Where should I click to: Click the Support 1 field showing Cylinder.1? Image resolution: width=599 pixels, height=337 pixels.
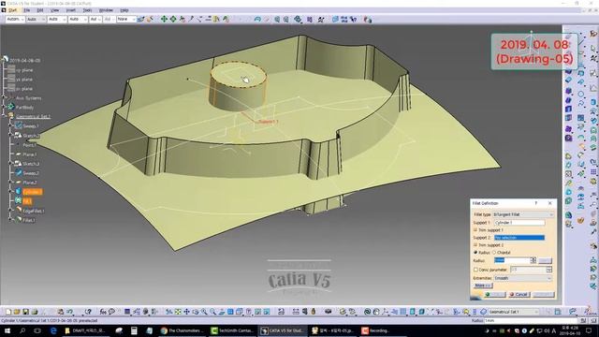point(519,223)
